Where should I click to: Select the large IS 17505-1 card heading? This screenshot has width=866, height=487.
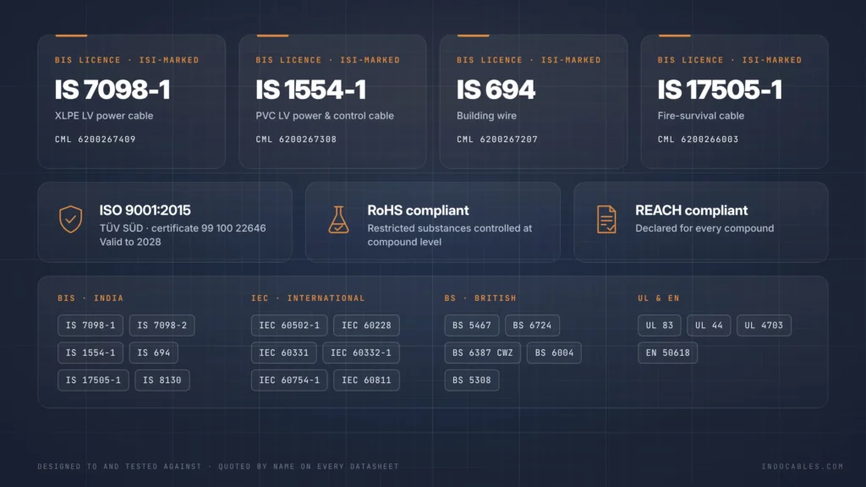click(720, 90)
